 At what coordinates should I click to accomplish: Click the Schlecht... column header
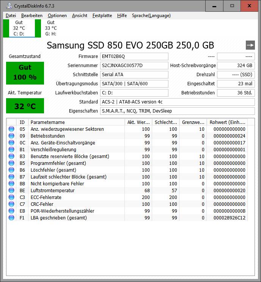pyautogui.click(x=166, y=122)
